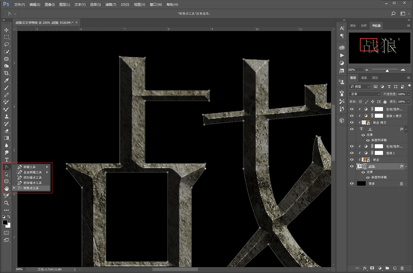Switch to the 通道 panel tab
Viewport: 413px width, 273px height.
(x=363, y=78)
